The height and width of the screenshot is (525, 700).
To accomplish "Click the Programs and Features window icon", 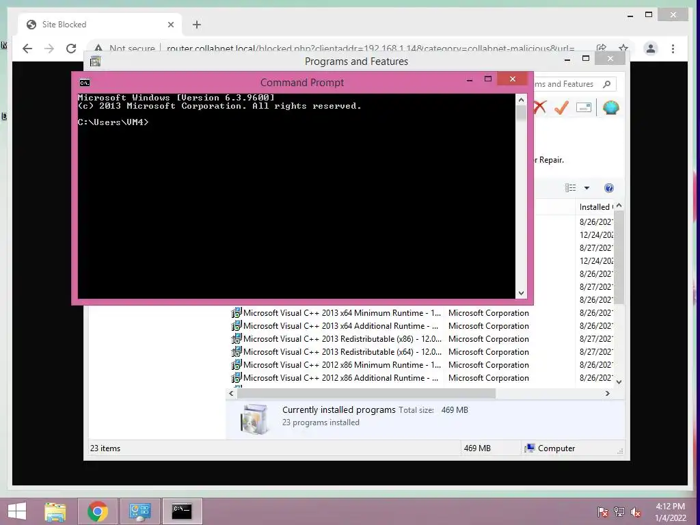I will pos(95,61).
